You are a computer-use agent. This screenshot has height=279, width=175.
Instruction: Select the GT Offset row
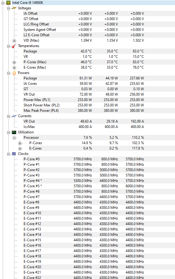[99, 19]
